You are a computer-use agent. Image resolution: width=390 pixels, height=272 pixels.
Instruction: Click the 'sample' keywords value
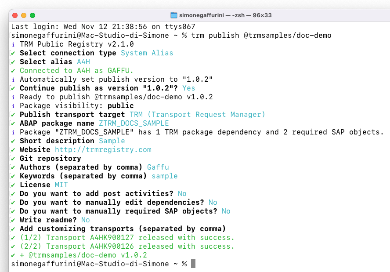165,176
